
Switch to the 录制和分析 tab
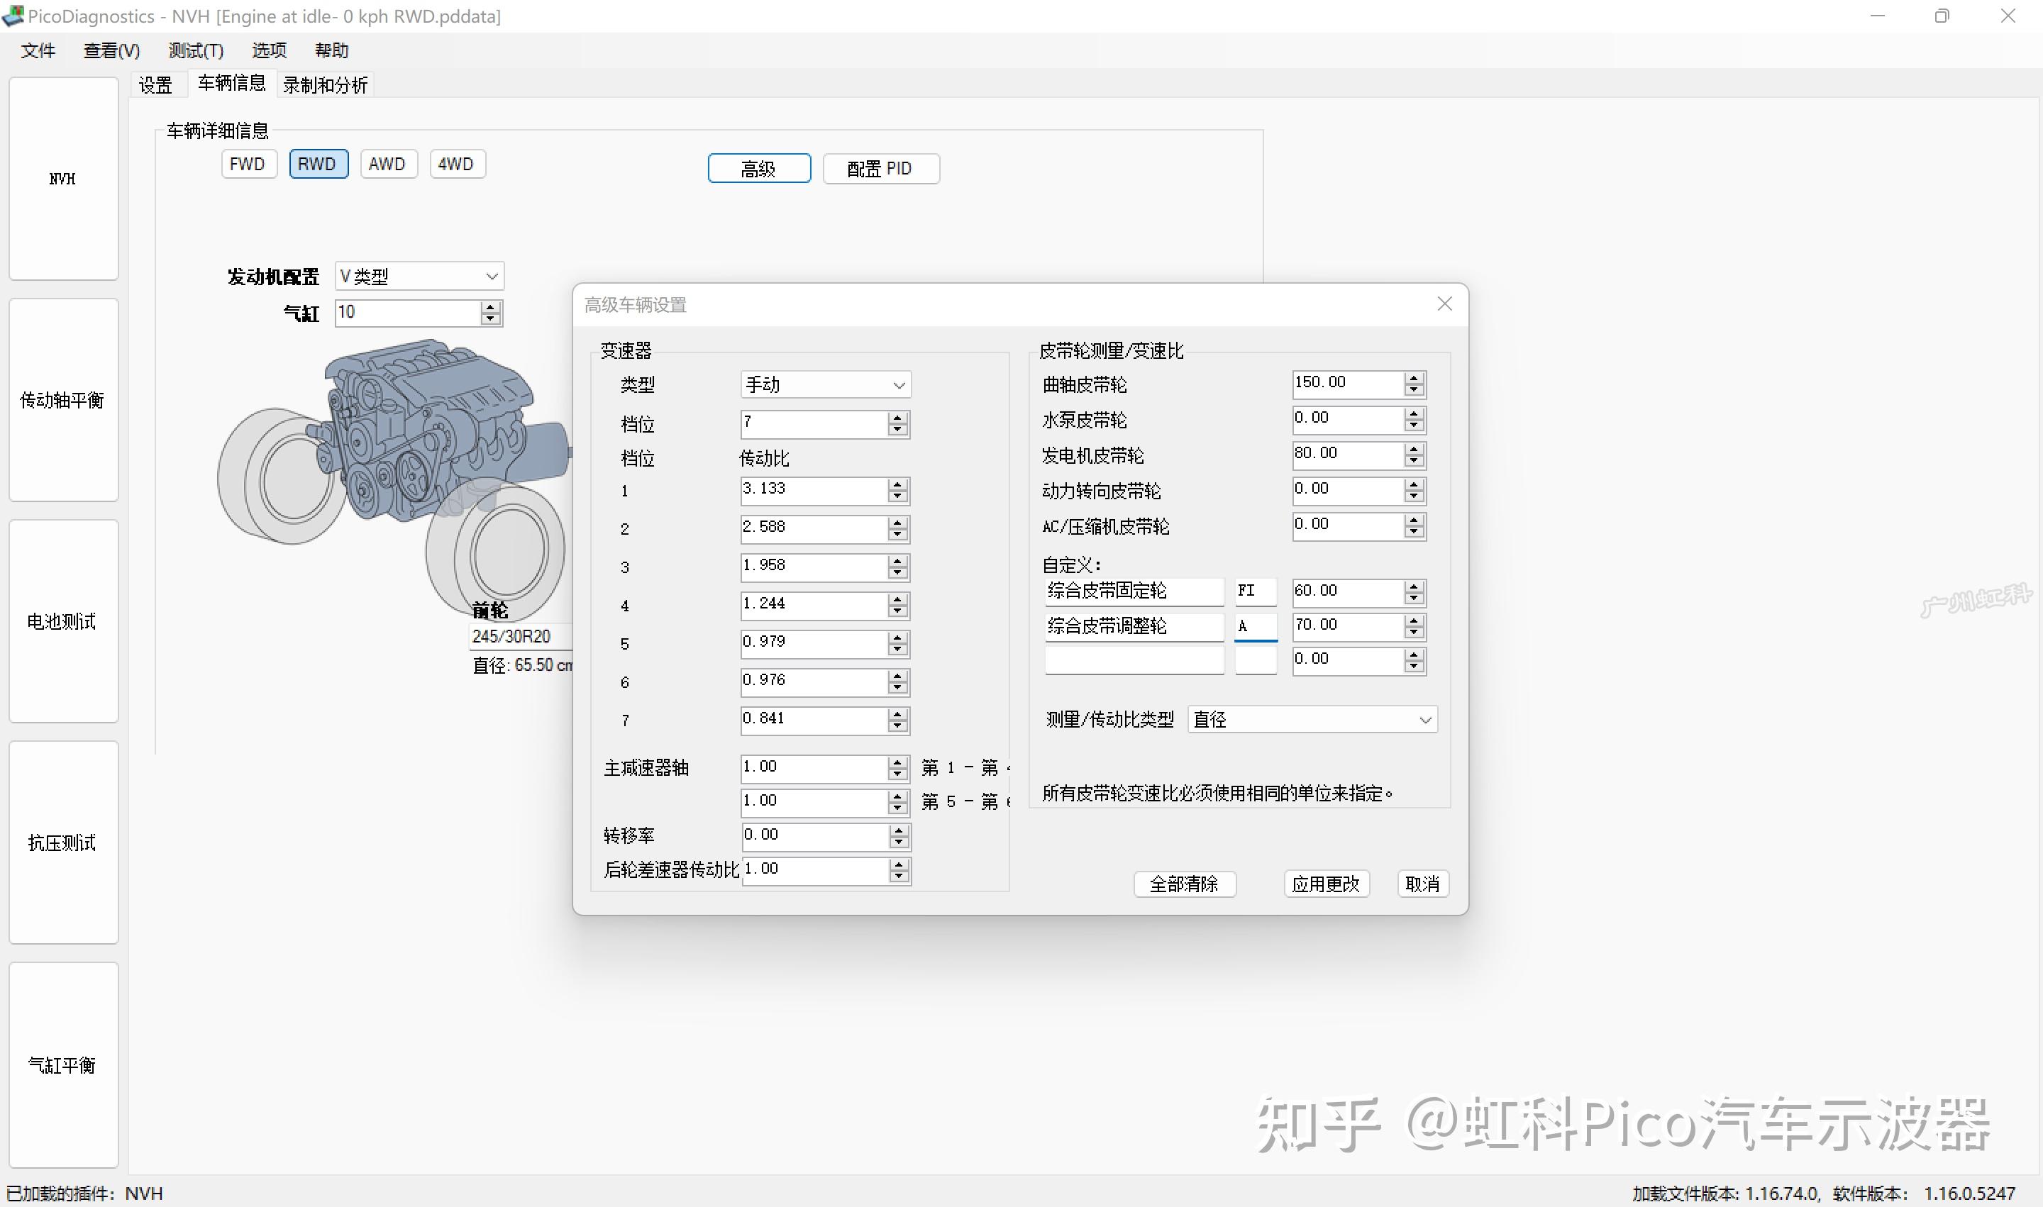click(325, 84)
